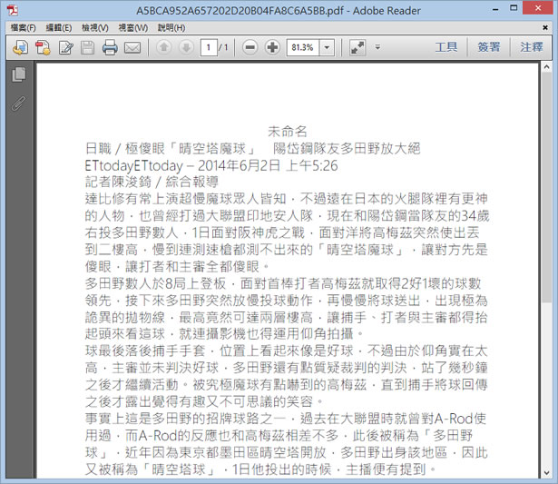
Task: Open the 檢視(V) menu
Action: 95,27
